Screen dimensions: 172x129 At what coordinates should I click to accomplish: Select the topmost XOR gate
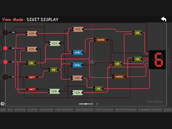click(x=78, y=29)
